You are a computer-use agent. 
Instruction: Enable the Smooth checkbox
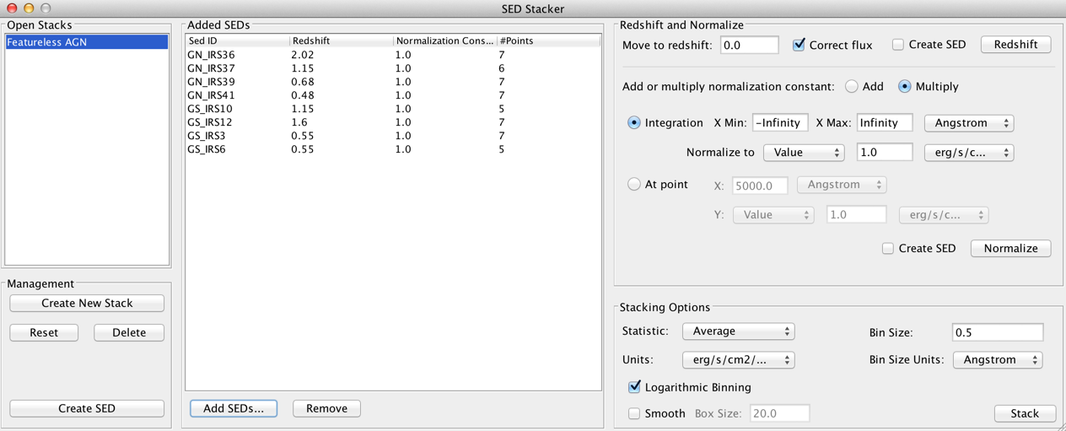(x=634, y=413)
